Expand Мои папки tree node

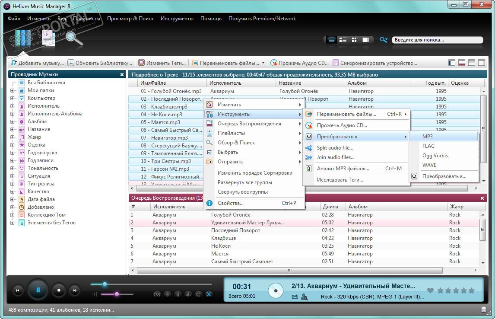click(x=13, y=90)
